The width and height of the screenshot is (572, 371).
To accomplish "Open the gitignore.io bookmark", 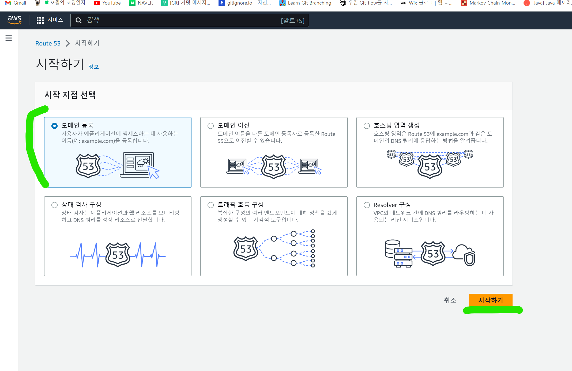I will (x=245, y=3).
